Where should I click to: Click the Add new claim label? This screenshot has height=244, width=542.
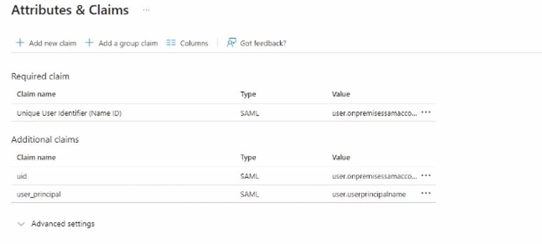click(x=53, y=43)
